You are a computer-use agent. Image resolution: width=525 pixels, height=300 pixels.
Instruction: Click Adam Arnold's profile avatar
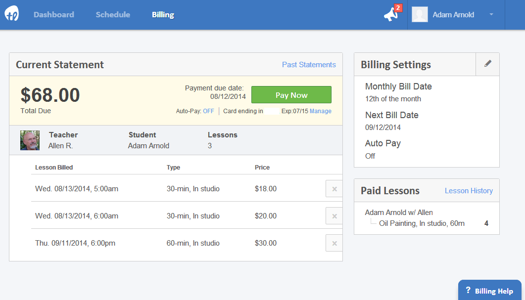pyautogui.click(x=420, y=14)
